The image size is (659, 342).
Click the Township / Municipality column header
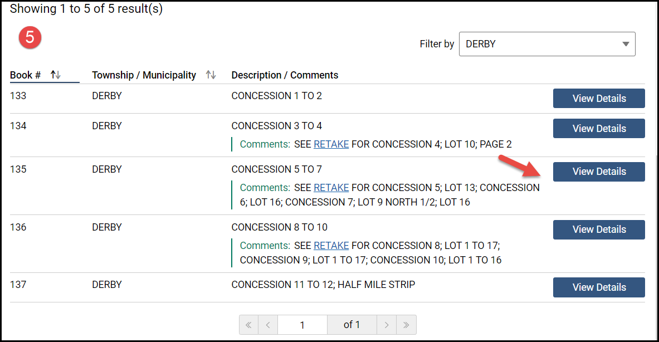pyautogui.click(x=144, y=75)
